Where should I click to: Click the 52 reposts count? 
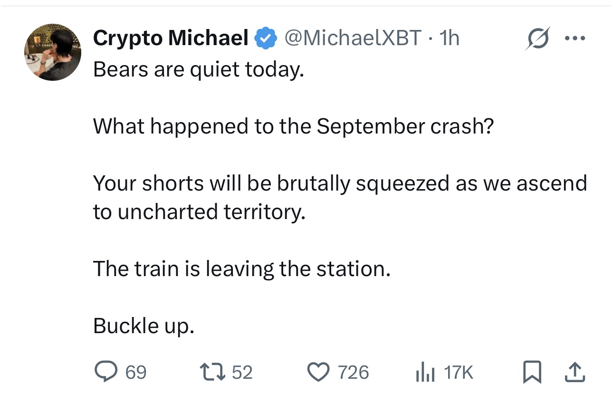coord(242,372)
